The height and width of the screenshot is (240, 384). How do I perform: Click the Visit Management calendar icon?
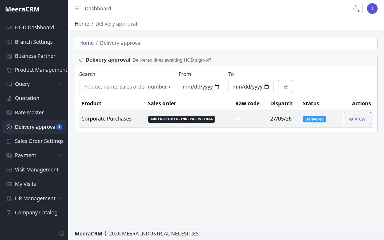pos(9,170)
